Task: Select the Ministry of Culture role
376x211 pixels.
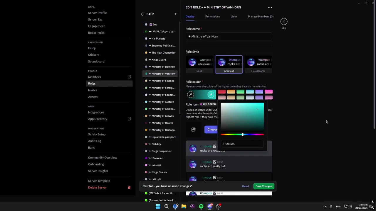Action: [x=160, y=102]
